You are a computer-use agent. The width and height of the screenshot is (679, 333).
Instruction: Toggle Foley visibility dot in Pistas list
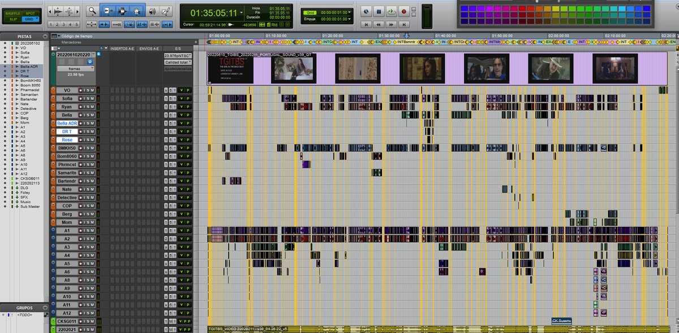pos(5,192)
